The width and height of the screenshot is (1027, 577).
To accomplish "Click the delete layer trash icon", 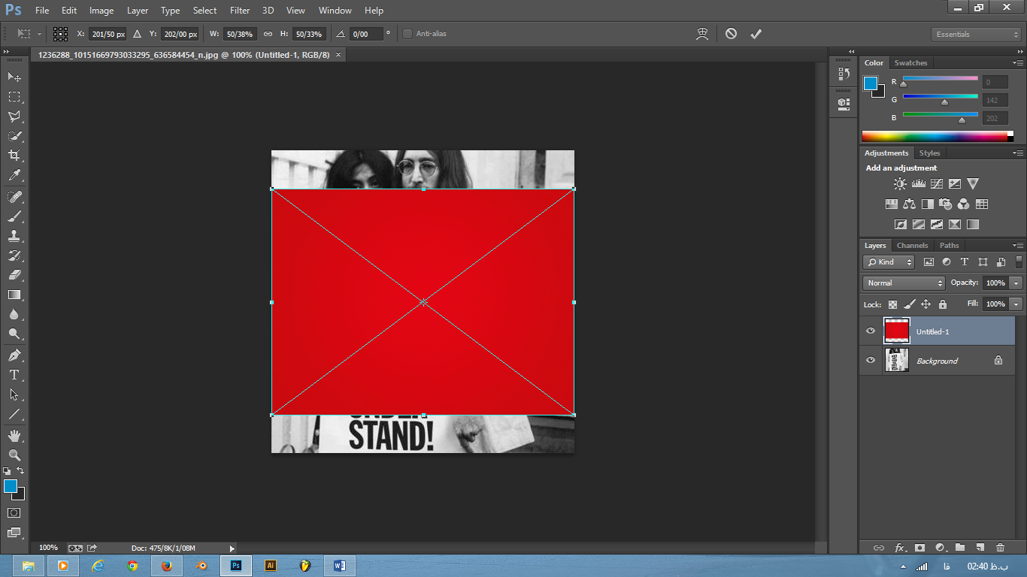I will (1000, 548).
